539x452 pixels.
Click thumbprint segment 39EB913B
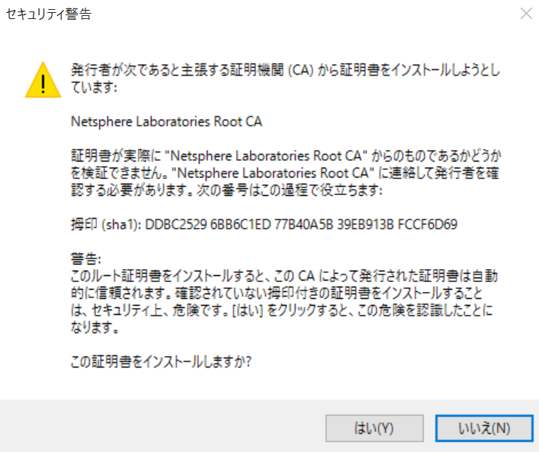(365, 225)
